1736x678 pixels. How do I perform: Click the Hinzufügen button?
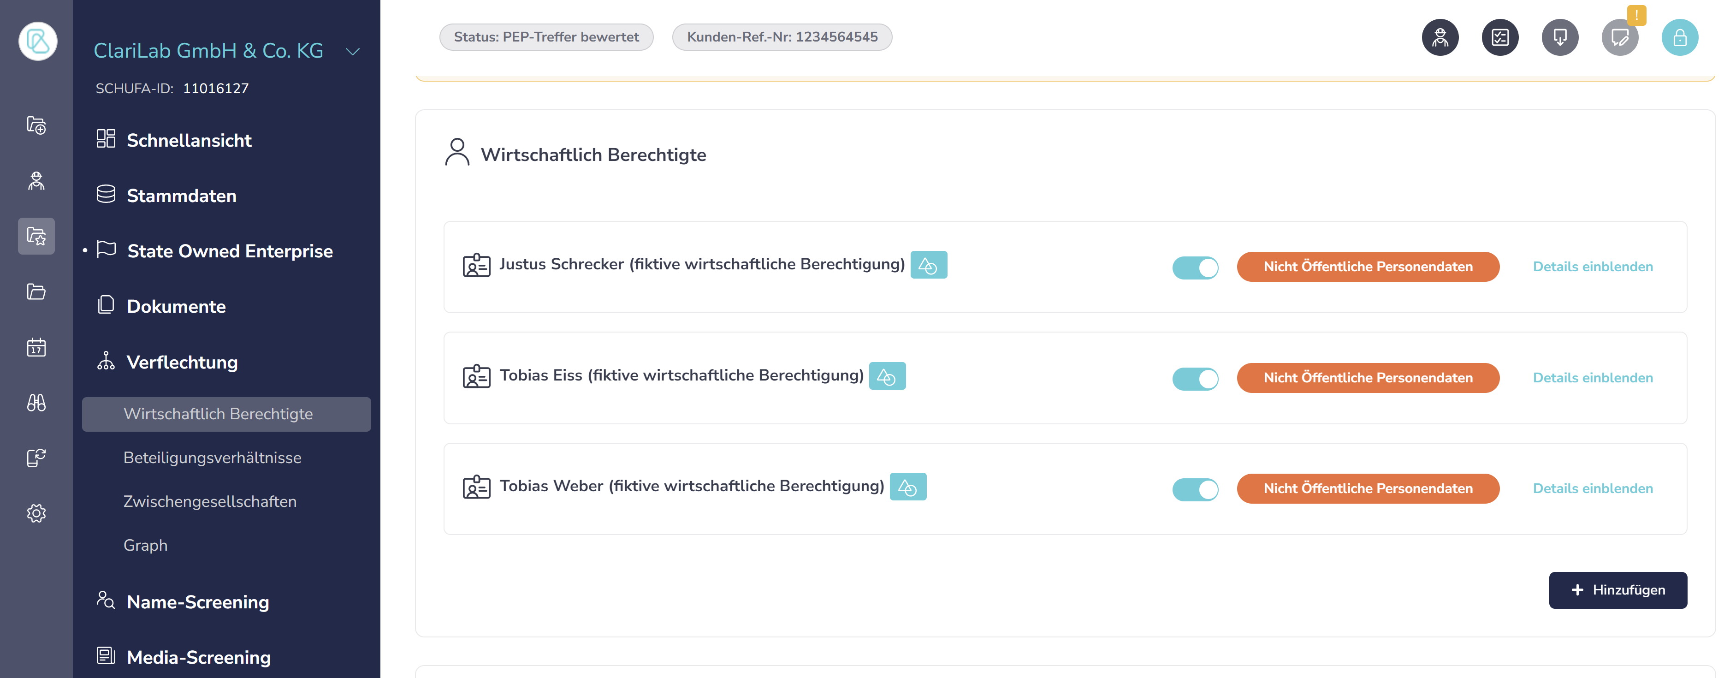[x=1618, y=590]
